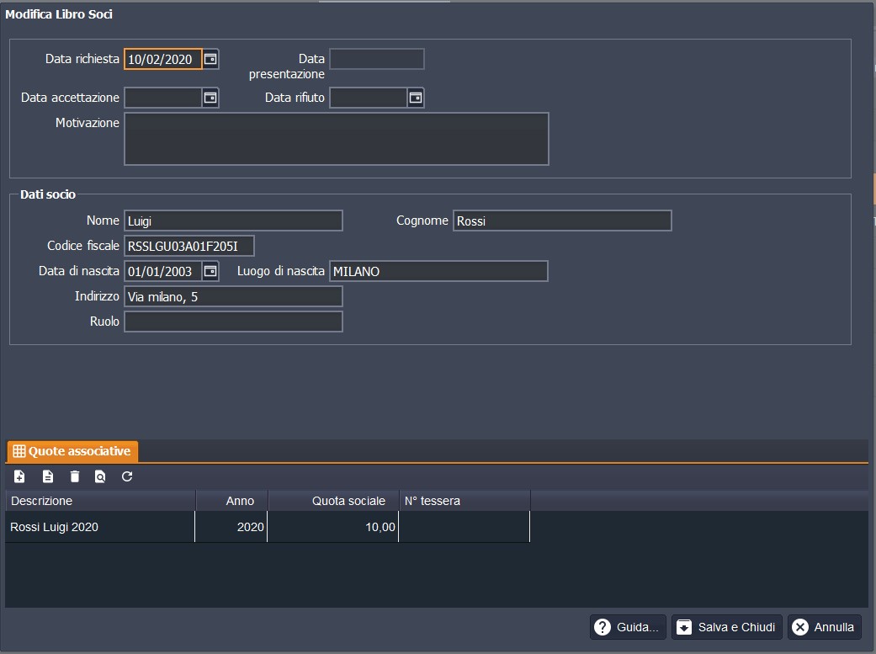Focus the Nome field containing Luigi

[233, 221]
